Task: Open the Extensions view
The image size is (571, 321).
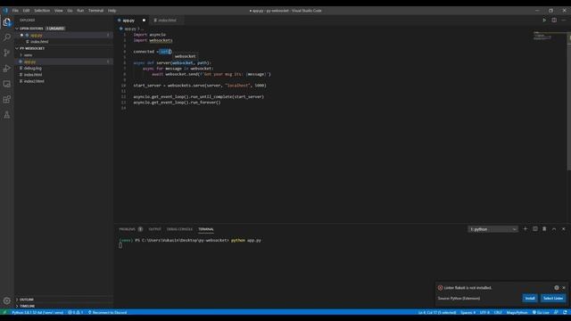Action: [x=7, y=99]
